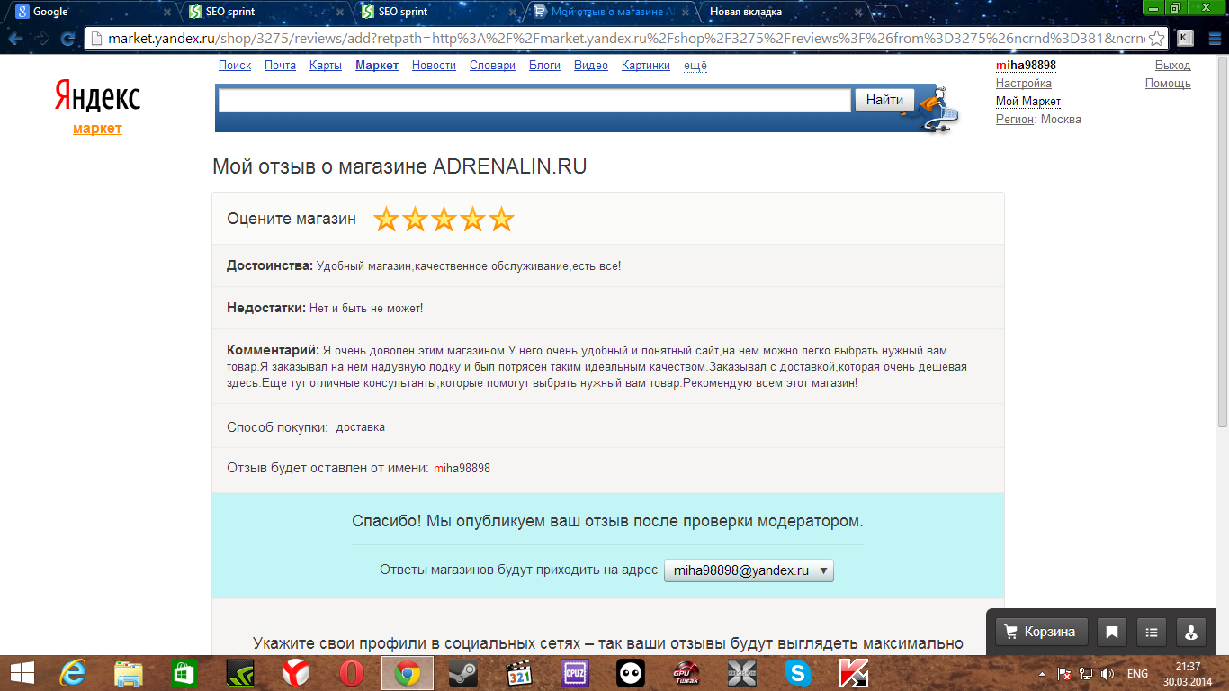Switch to the Новая вкладка tab
Viewport: 1229px width, 691px height.
click(779, 13)
